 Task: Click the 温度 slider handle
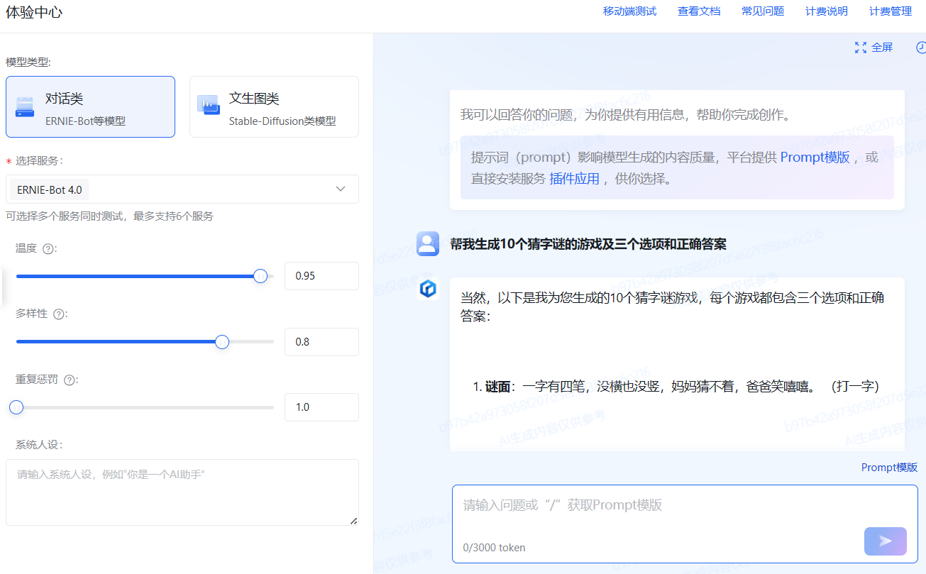260,276
